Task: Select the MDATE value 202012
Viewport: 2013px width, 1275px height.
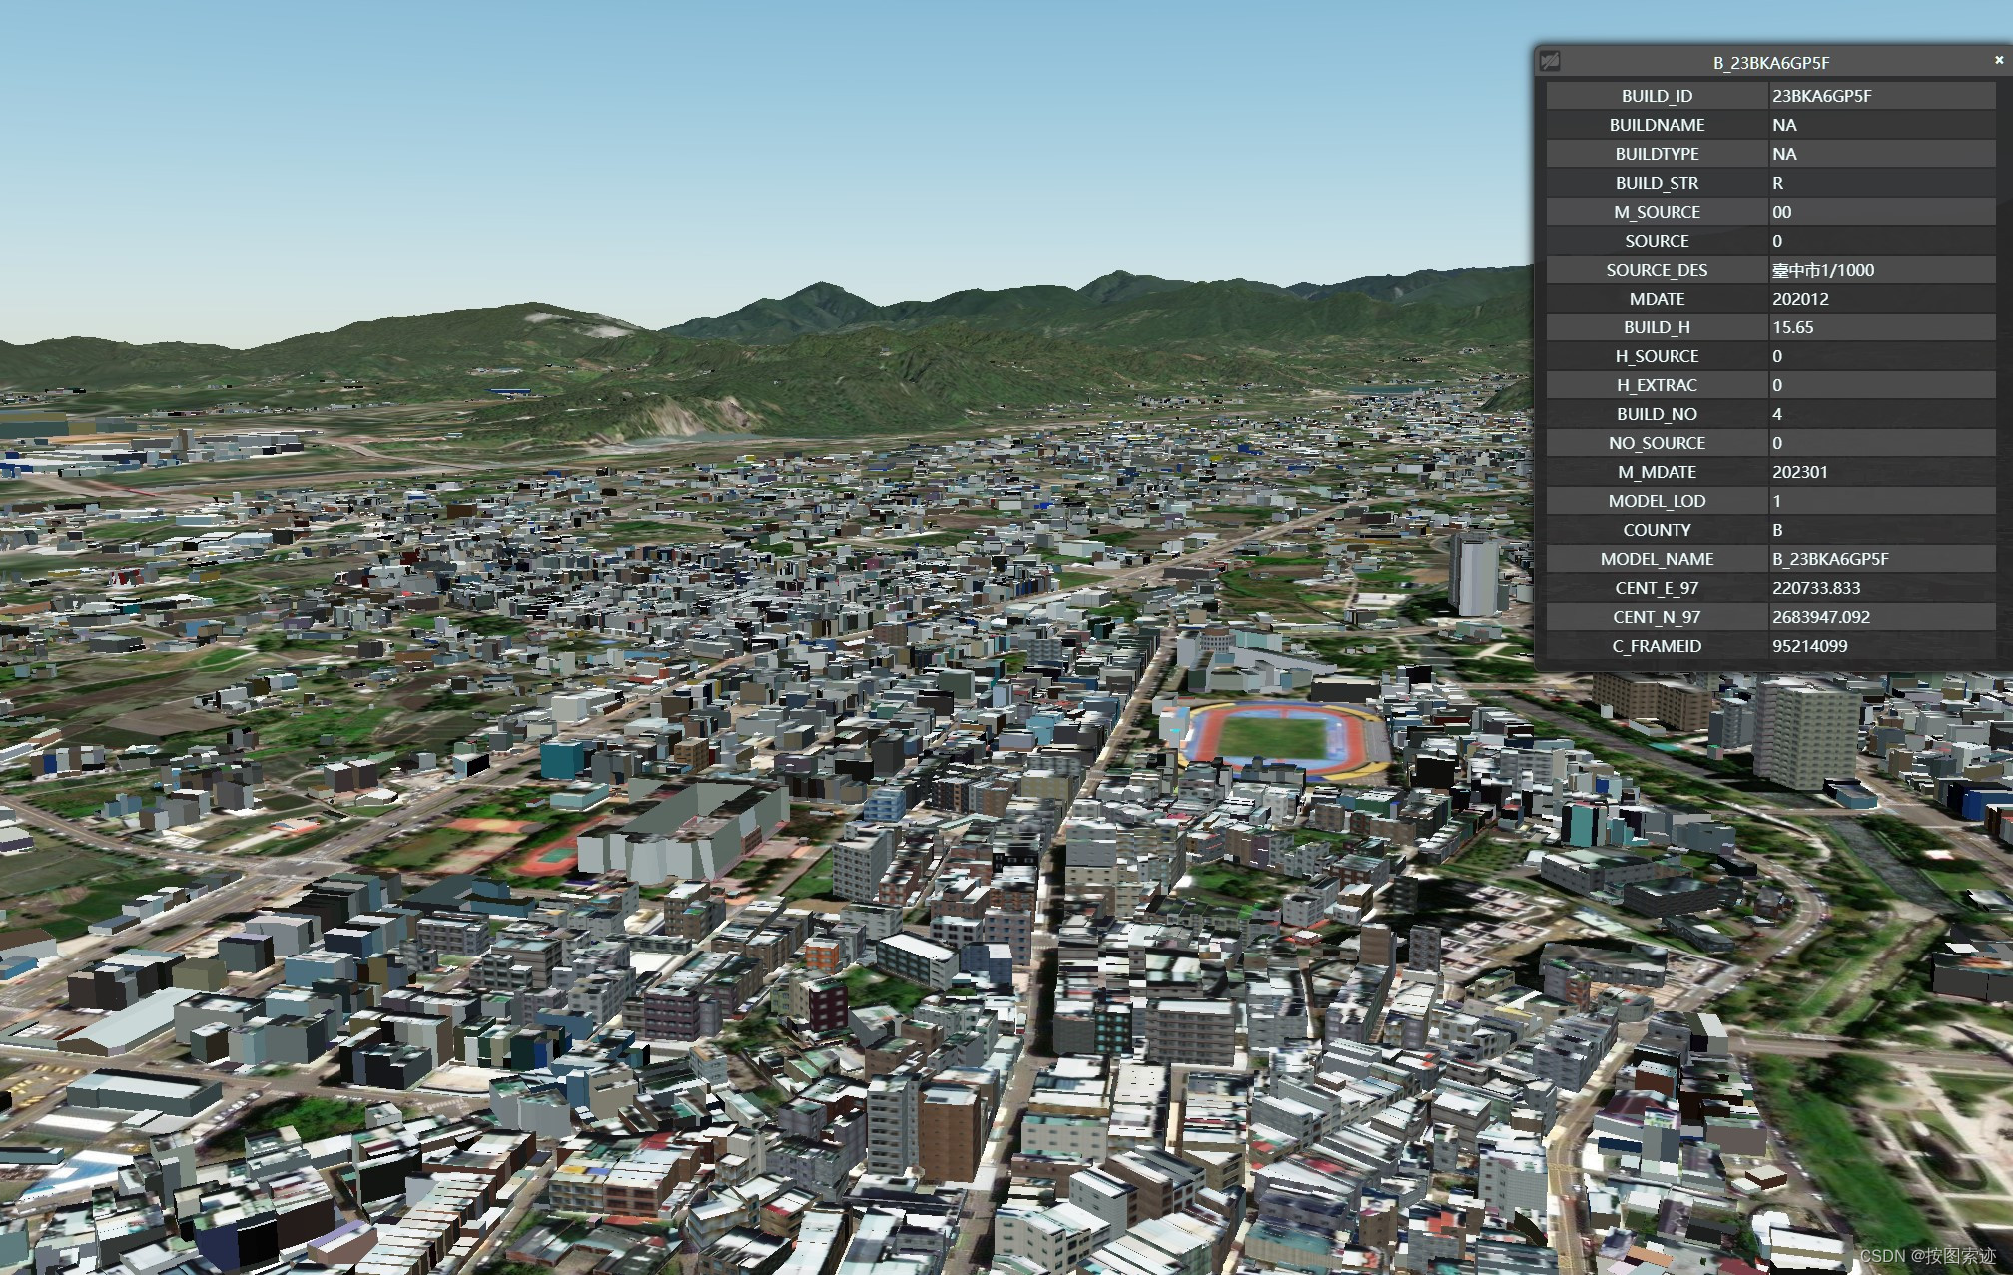Action: (x=1800, y=299)
